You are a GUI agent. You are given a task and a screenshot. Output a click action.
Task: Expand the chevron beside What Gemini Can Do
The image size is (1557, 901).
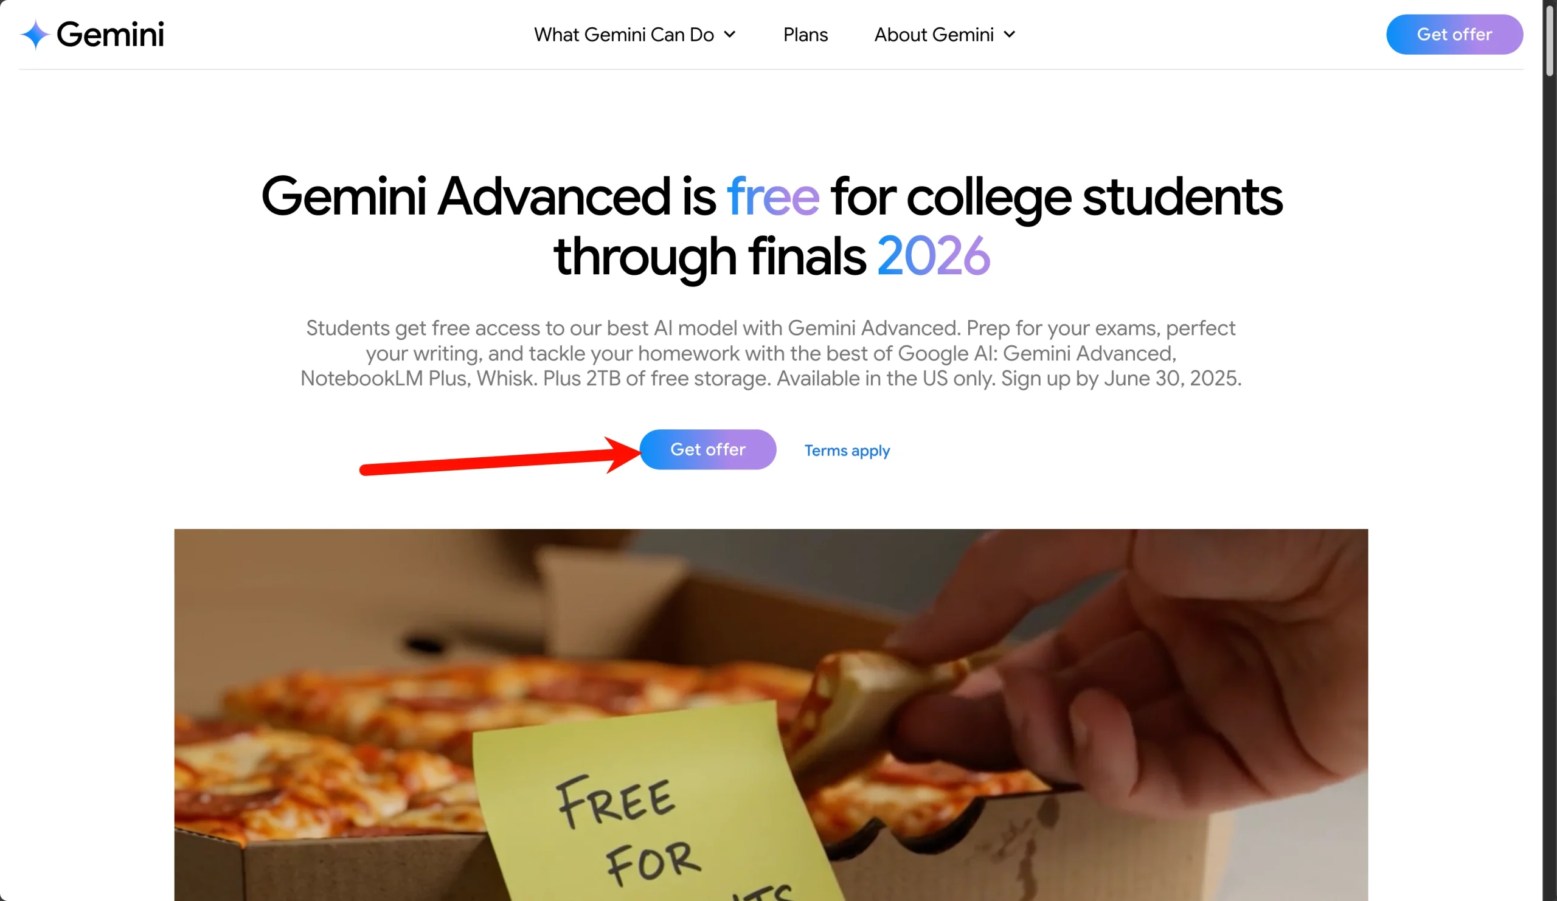tap(730, 35)
